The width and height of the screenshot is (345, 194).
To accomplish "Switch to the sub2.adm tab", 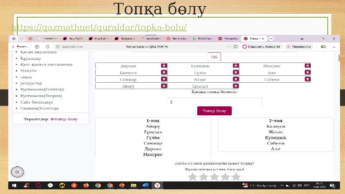I will (151, 38).
